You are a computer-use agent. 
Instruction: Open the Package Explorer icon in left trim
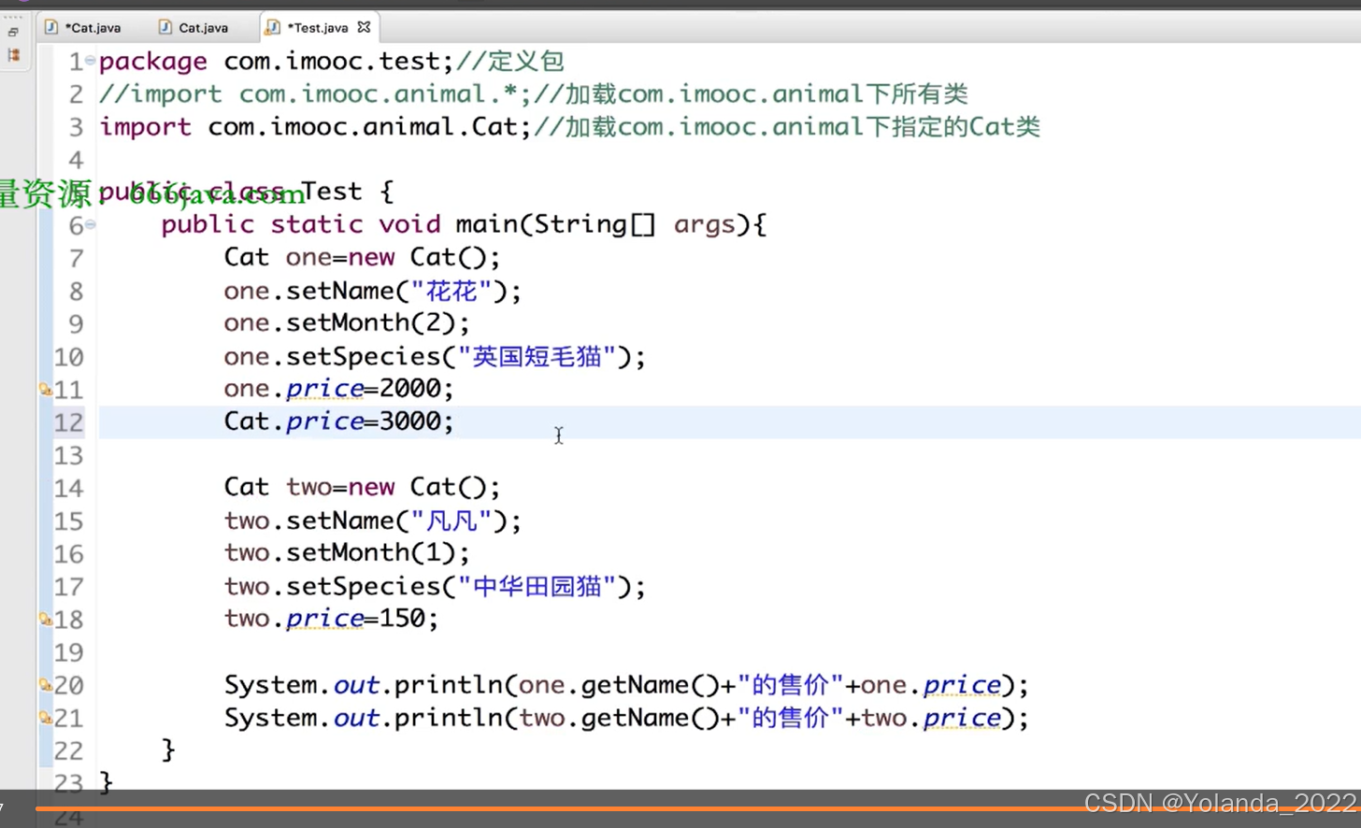[x=13, y=55]
